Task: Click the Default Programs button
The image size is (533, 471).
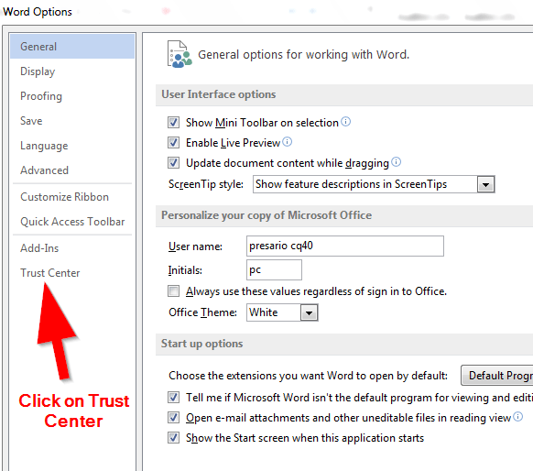Action: coord(497,376)
